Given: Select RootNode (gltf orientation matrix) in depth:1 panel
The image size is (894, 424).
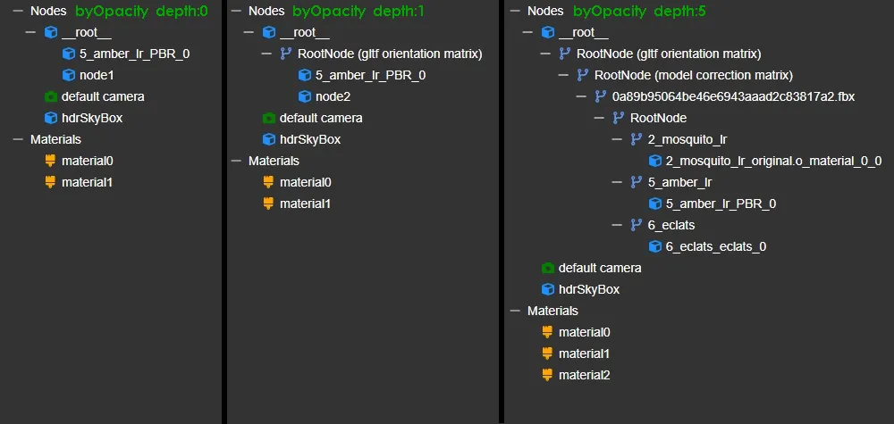Looking at the screenshot, I should [x=389, y=54].
